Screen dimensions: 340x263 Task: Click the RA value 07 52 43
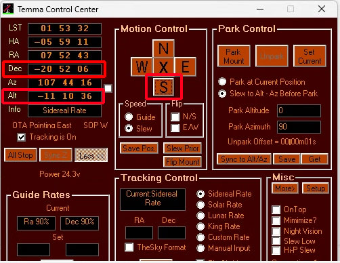click(x=64, y=56)
